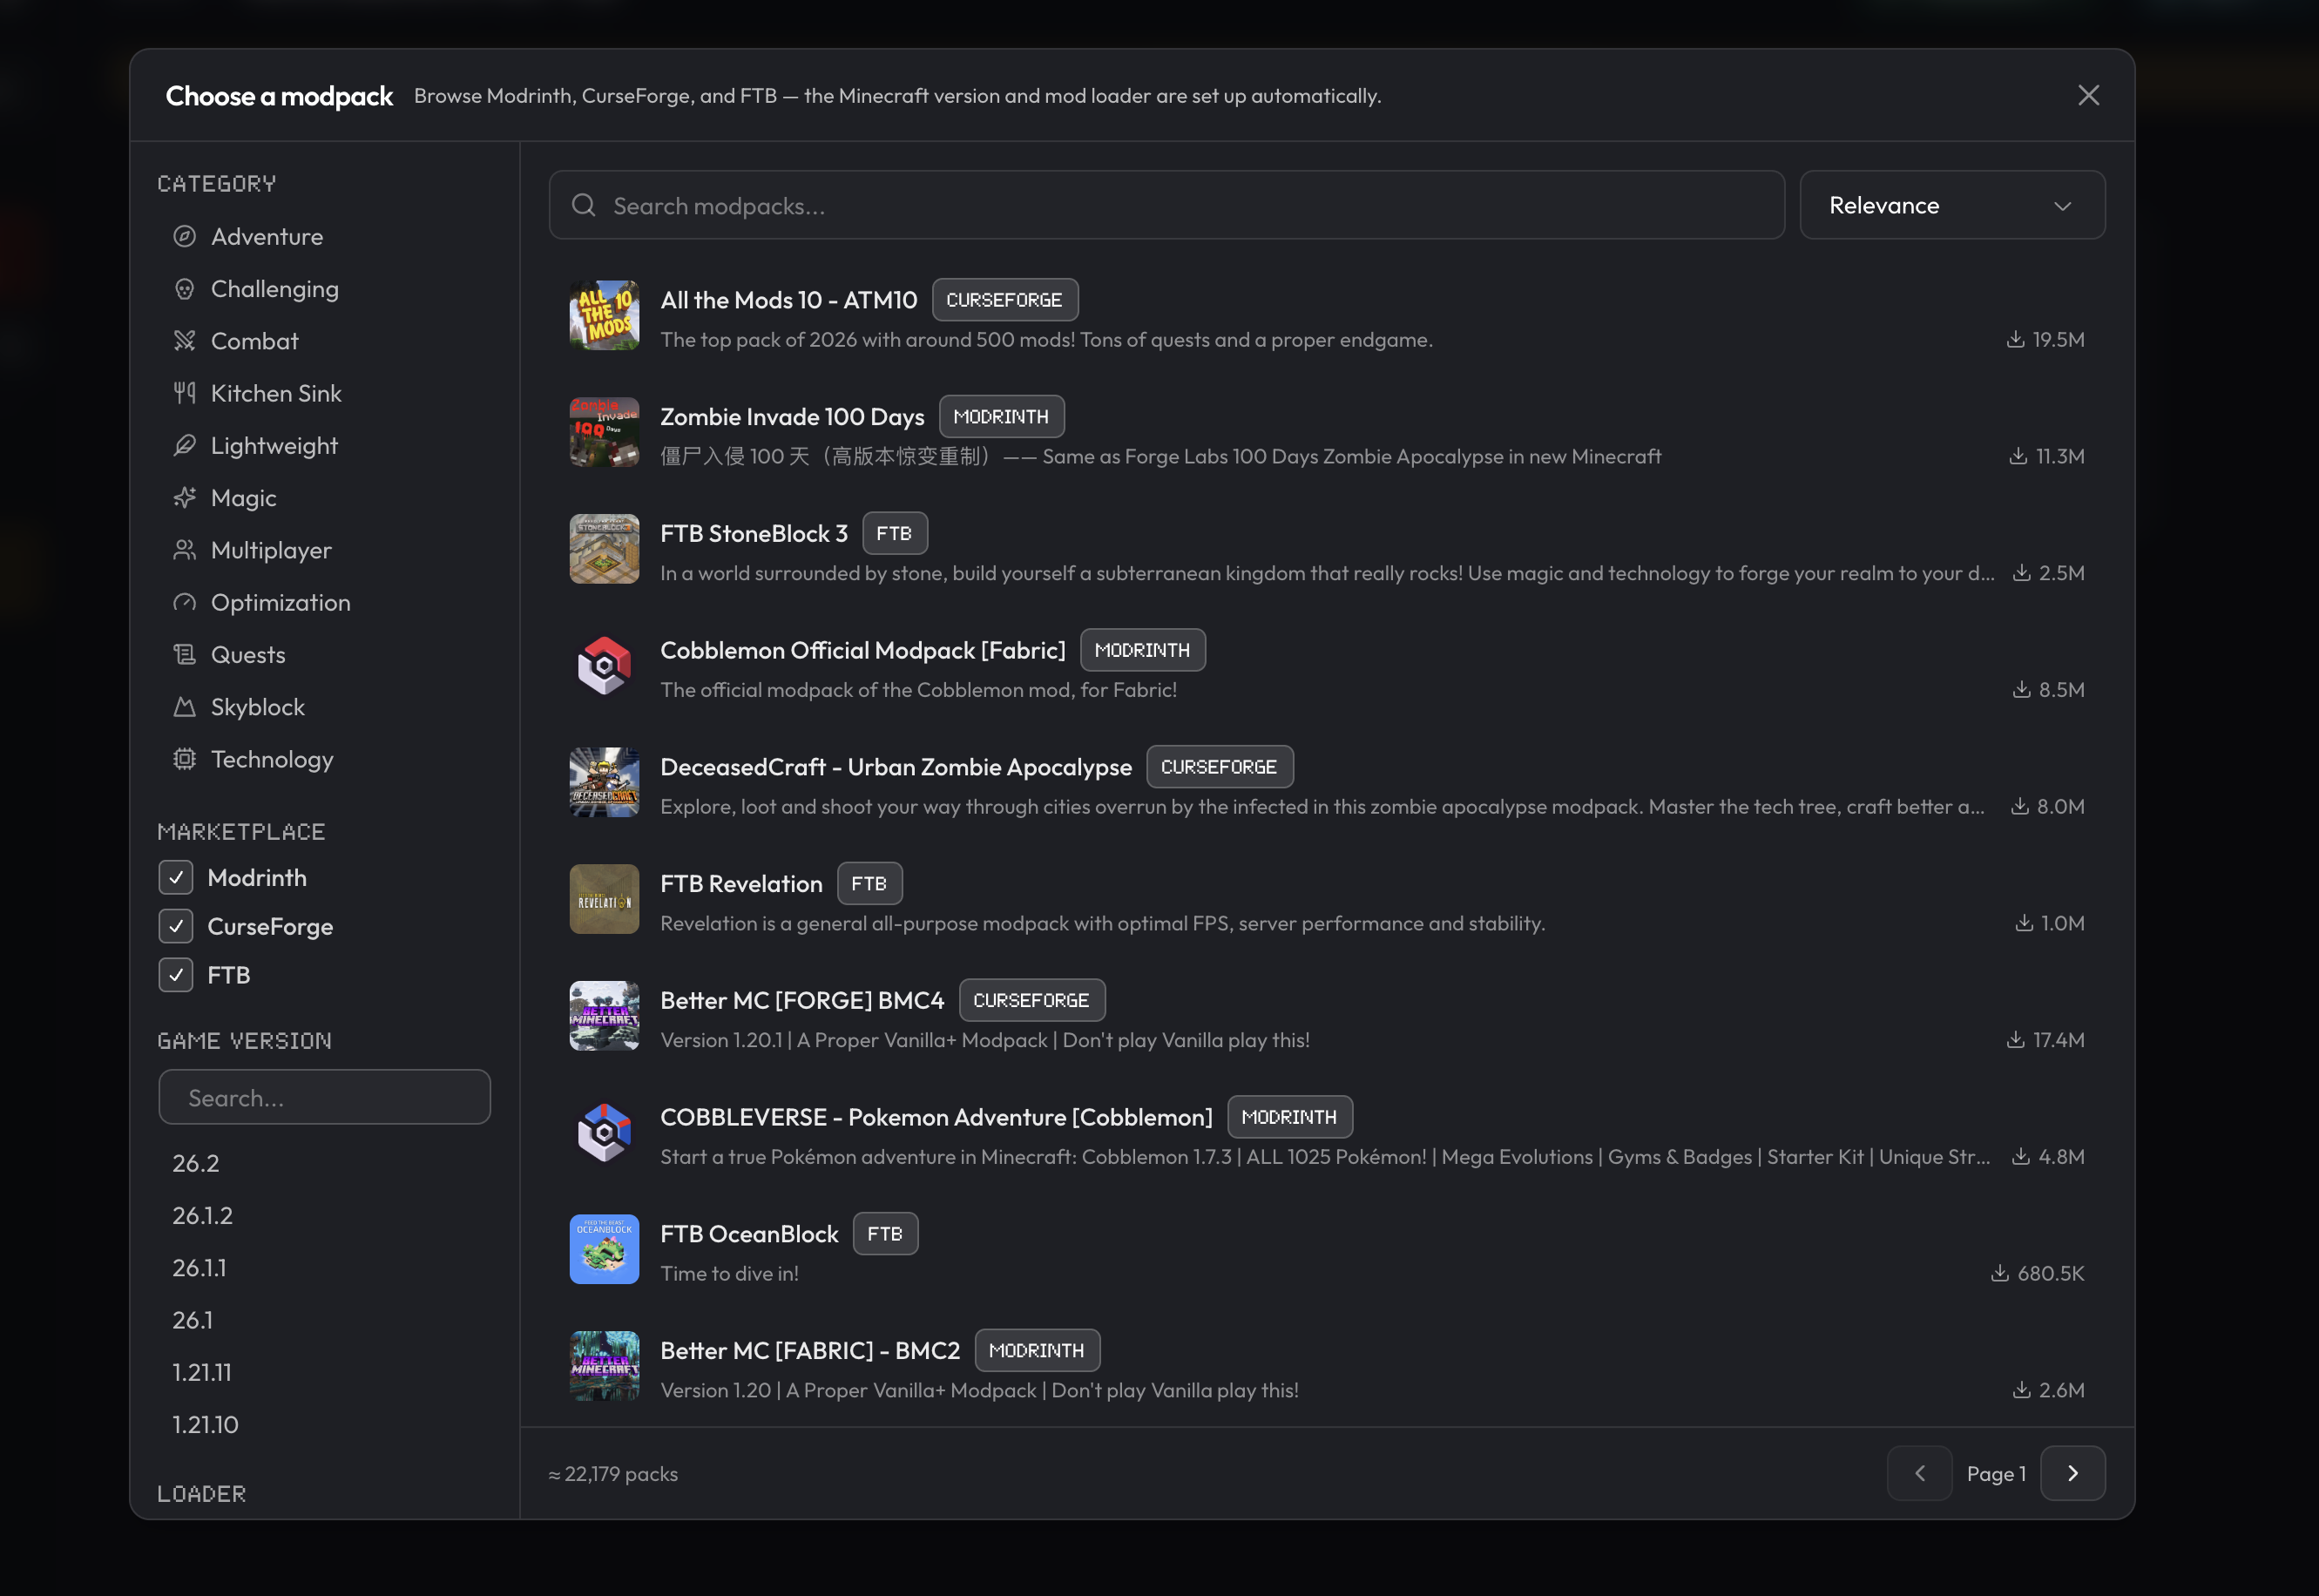
Task: Select the Magic sparkles icon
Action: (184, 498)
